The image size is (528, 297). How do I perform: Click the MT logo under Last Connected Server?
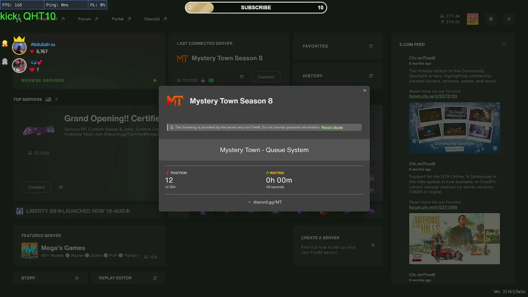click(182, 59)
